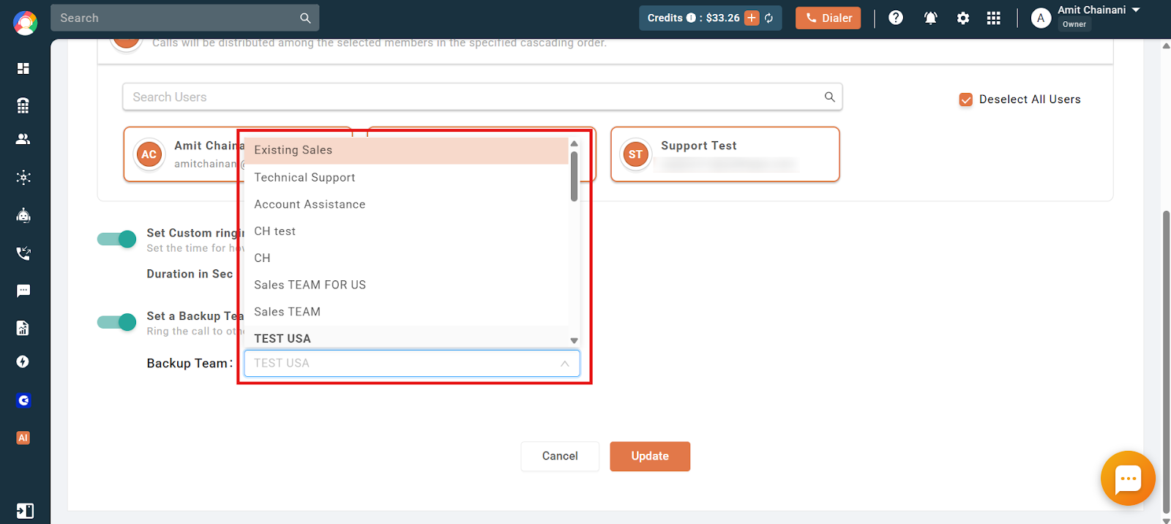Open the reports document sidebar icon
The image size is (1171, 524).
[23, 328]
